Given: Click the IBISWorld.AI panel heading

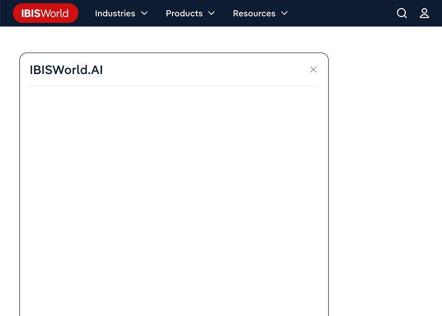Looking at the screenshot, I should click(66, 70).
